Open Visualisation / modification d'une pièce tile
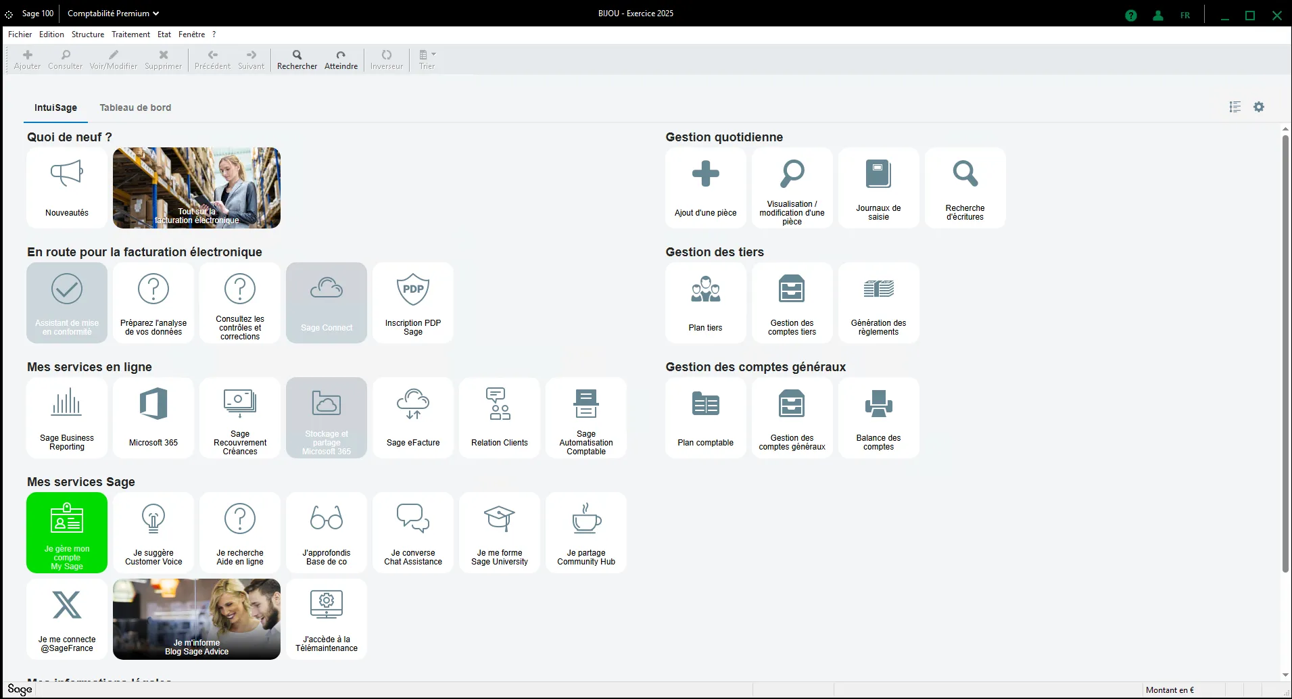This screenshot has height=699, width=1292. click(792, 188)
